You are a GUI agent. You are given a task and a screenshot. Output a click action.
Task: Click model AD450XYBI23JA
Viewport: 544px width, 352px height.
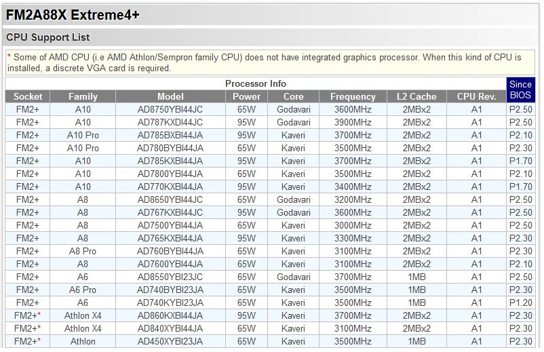pos(170,341)
